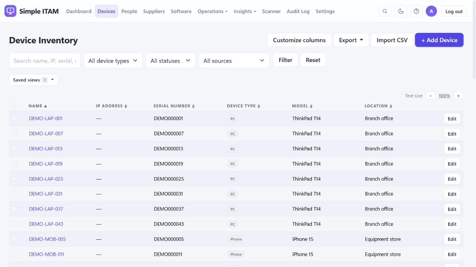Edit the DEMO-LAP-007 device
Screen dimensions: 476x267
[x=452, y=133]
